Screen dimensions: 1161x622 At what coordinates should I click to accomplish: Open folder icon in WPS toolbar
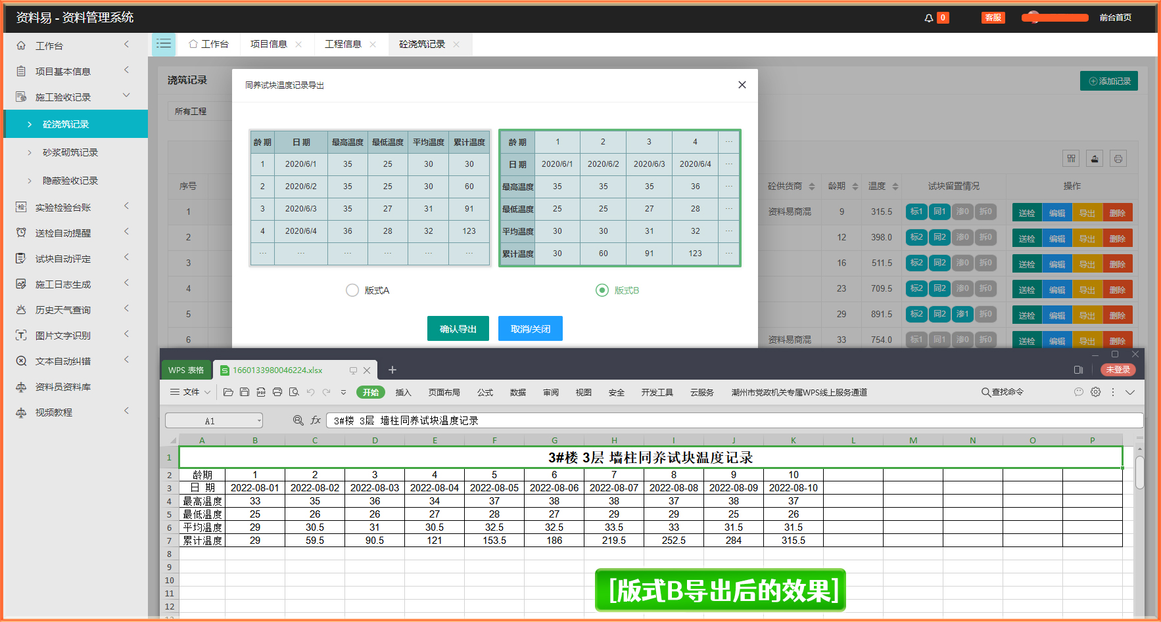228,392
